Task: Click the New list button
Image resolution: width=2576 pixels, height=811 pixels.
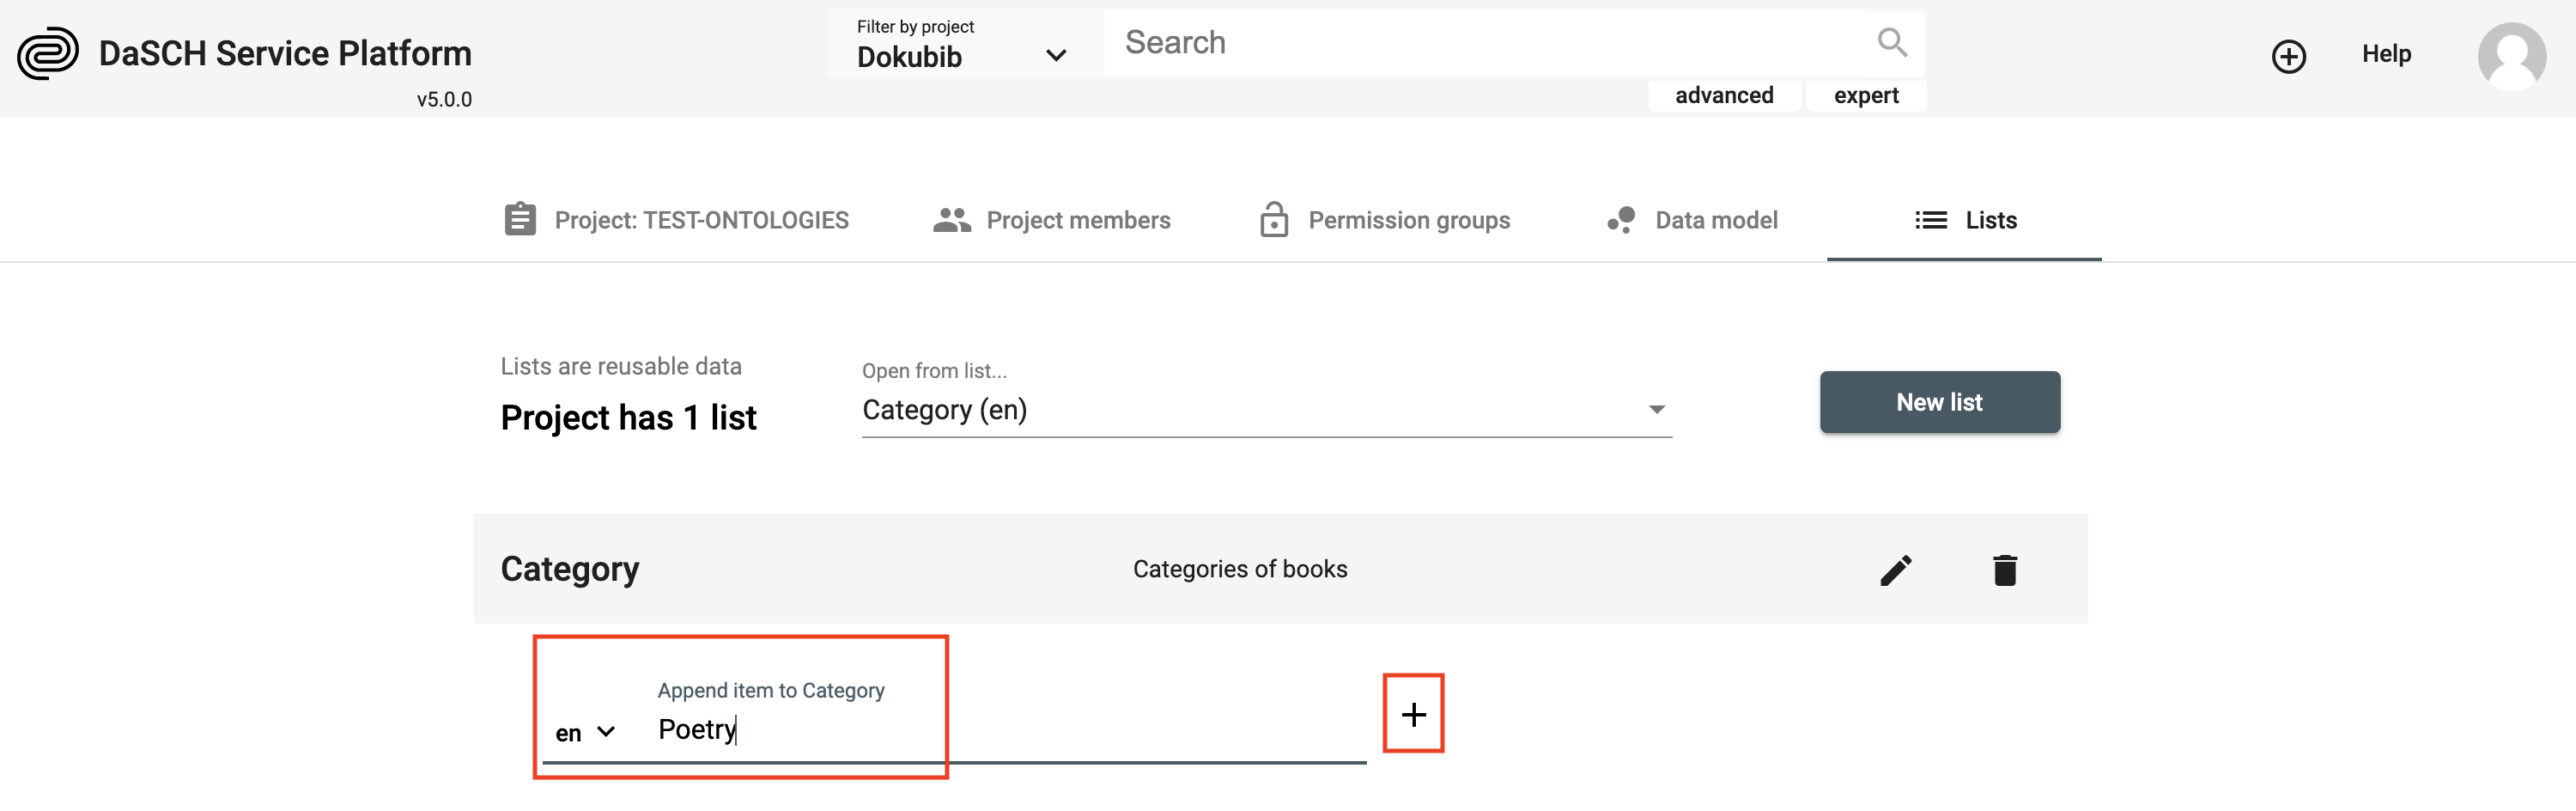Action: pos(1939,402)
